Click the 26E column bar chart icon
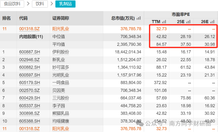The height and width of the screenshot is (132, 218). [x=212, y=22]
